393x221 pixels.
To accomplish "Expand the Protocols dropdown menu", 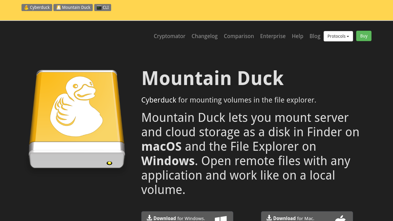I will point(338,36).
